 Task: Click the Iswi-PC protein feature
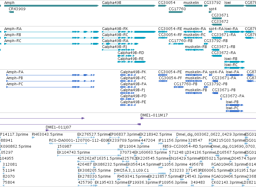pyautogui.click(x=235, y=111)
